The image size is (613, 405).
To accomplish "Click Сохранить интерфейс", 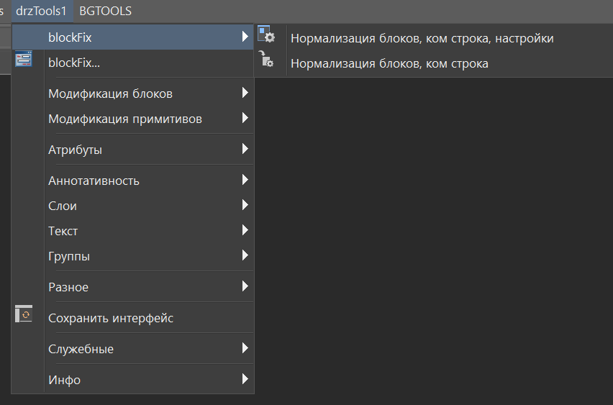I will click(x=133, y=318).
